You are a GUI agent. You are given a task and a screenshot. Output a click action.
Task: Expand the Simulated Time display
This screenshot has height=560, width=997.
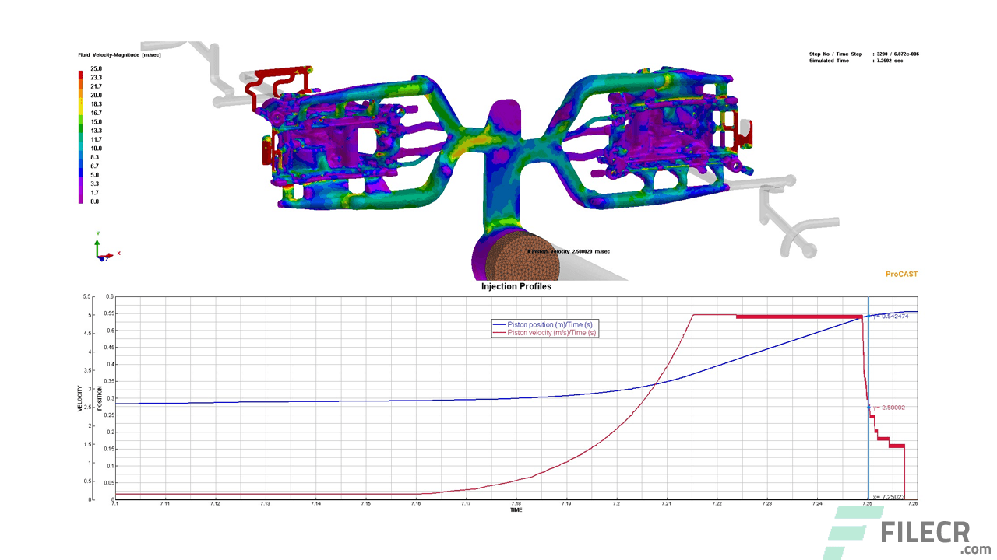coord(853,60)
